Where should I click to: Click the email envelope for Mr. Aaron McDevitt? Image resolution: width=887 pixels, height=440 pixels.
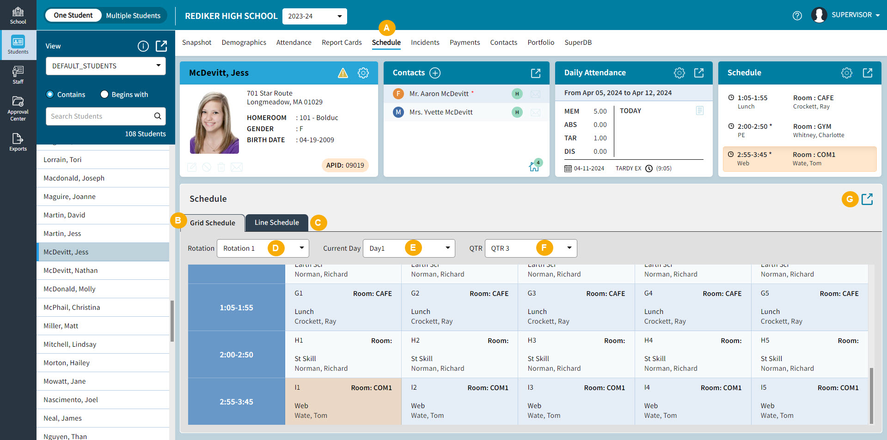tap(536, 93)
